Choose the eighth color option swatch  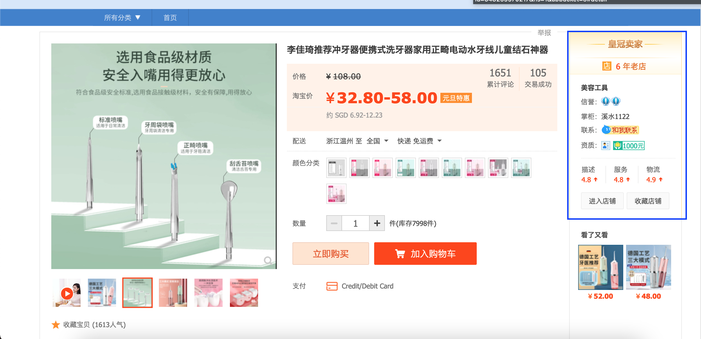(498, 168)
